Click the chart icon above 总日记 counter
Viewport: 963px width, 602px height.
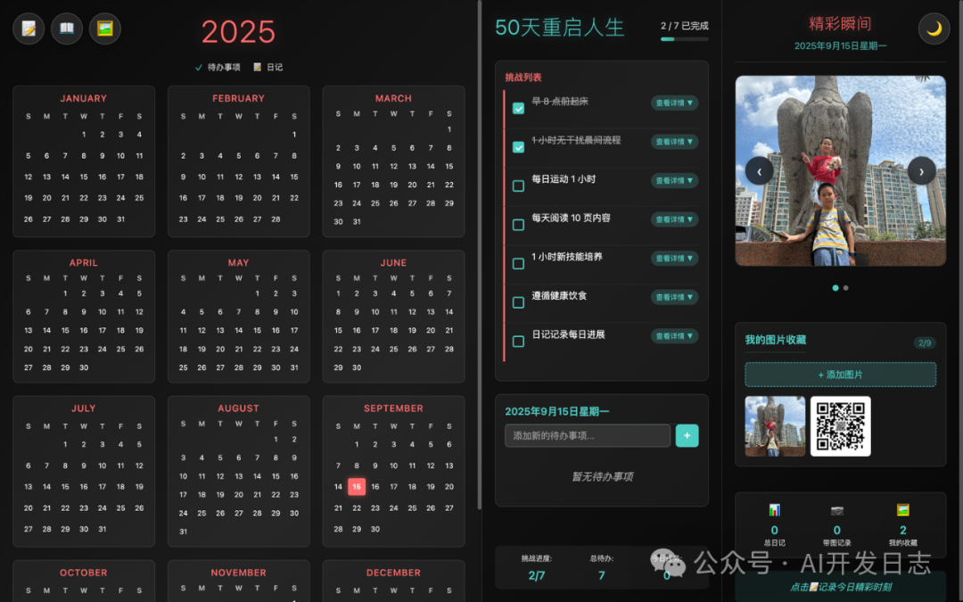(x=773, y=509)
